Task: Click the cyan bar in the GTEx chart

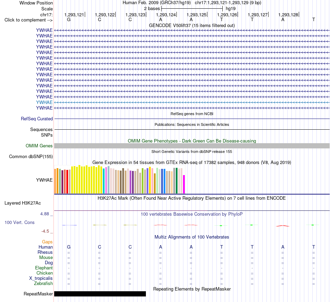Action: pyautogui.click(x=104, y=181)
